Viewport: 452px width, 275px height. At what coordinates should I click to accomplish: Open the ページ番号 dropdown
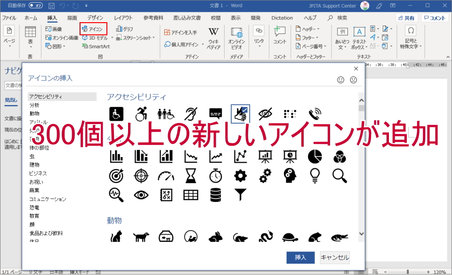pyautogui.click(x=324, y=46)
